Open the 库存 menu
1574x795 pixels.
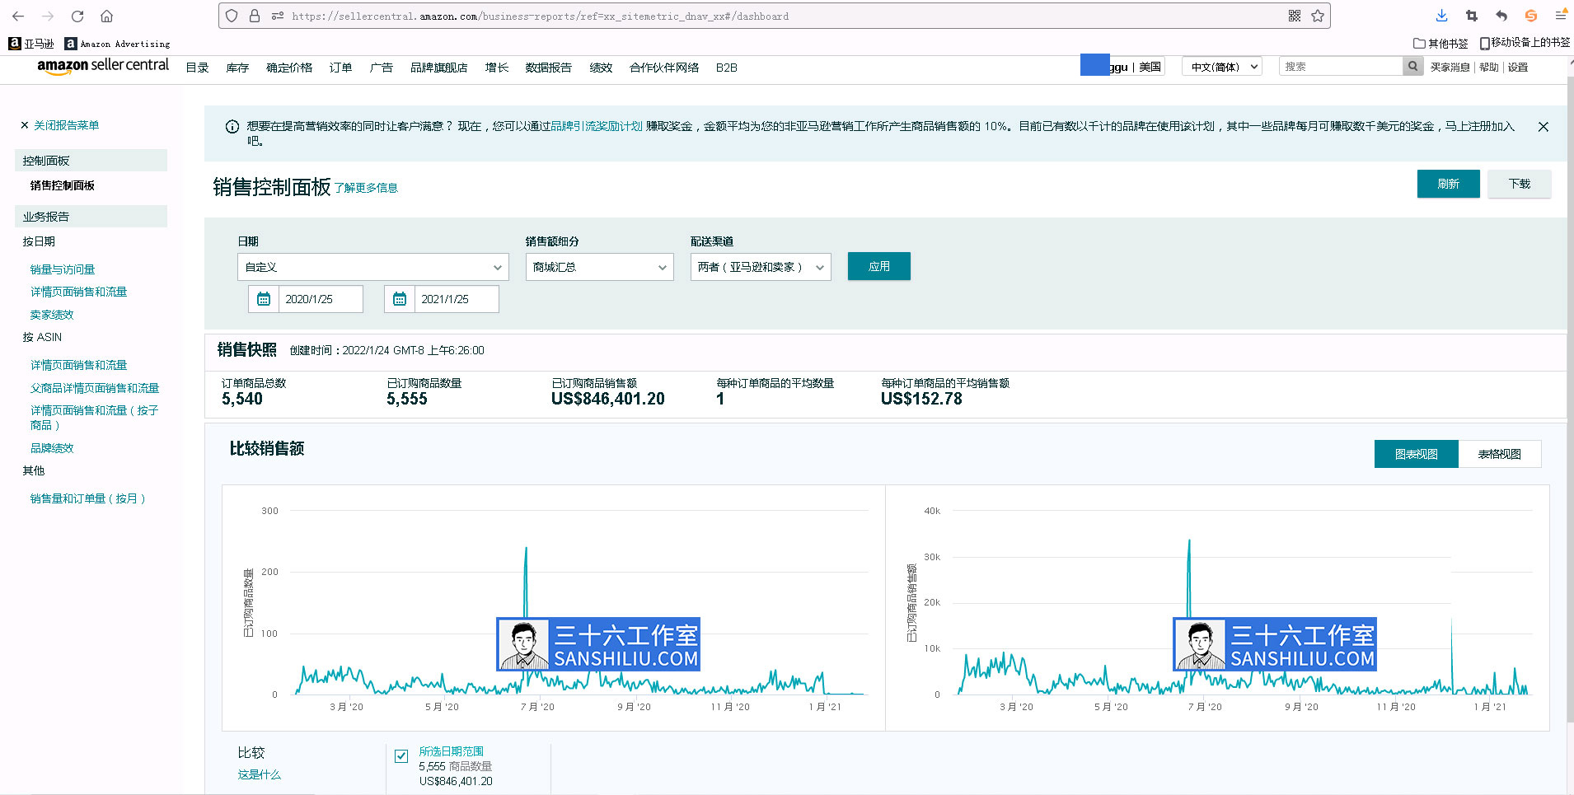[x=237, y=68]
